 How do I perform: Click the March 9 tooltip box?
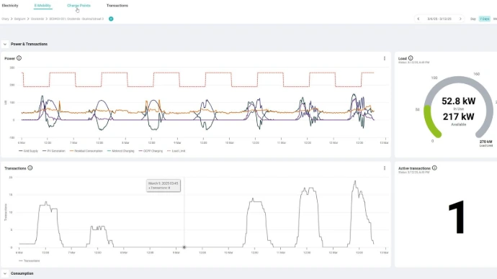pyautogui.click(x=164, y=186)
